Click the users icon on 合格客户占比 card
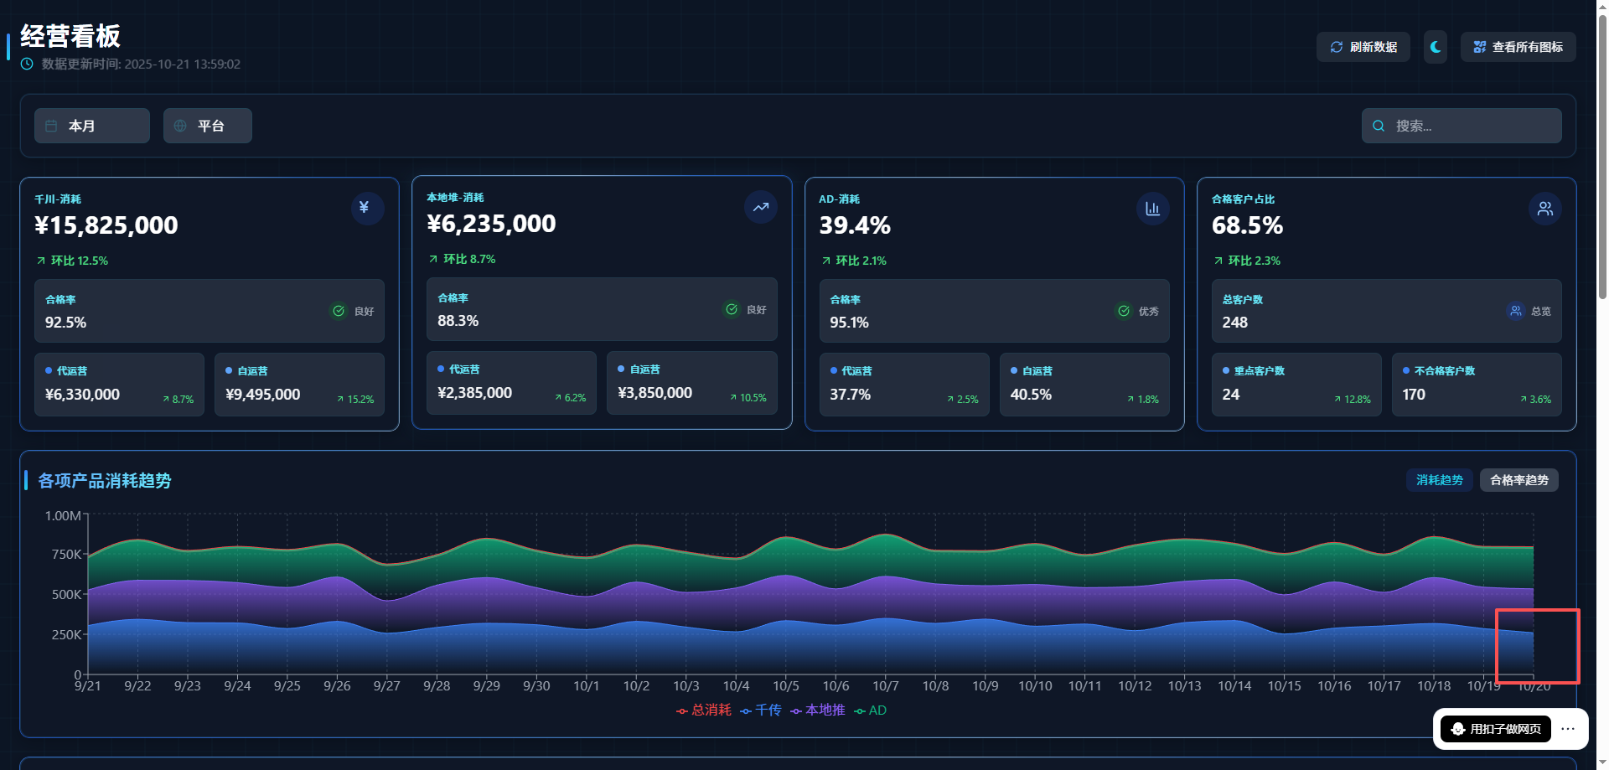 1544,209
